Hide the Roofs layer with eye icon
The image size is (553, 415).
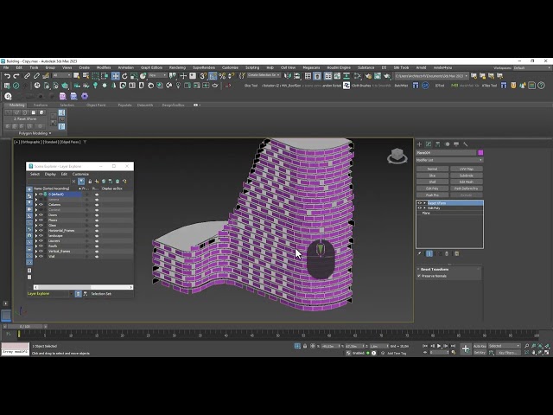pyautogui.click(x=41, y=246)
